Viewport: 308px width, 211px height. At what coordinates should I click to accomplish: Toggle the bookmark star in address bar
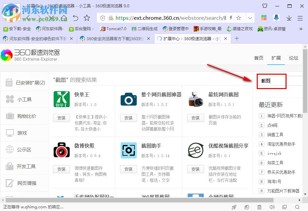coord(238,17)
